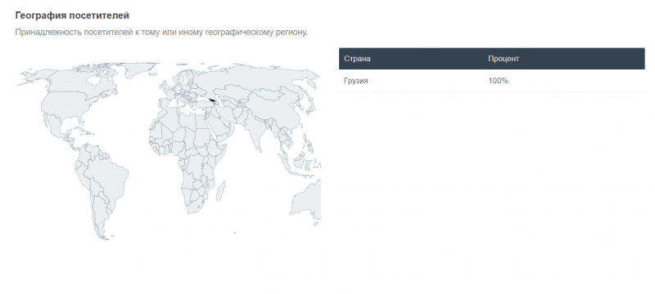
Task: Click the "Грузия" table cell
Action: click(356, 81)
